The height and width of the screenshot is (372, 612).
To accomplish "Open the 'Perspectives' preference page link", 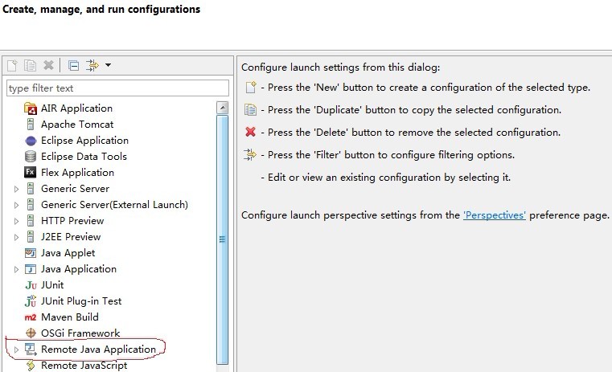I will (x=494, y=215).
